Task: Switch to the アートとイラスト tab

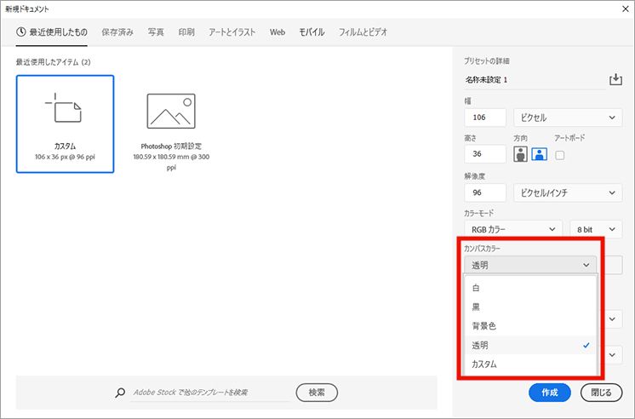Action: pyautogui.click(x=232, y=32)
